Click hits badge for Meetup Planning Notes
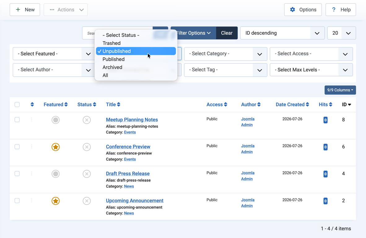366x238 pixels. [x=325, y=120]
